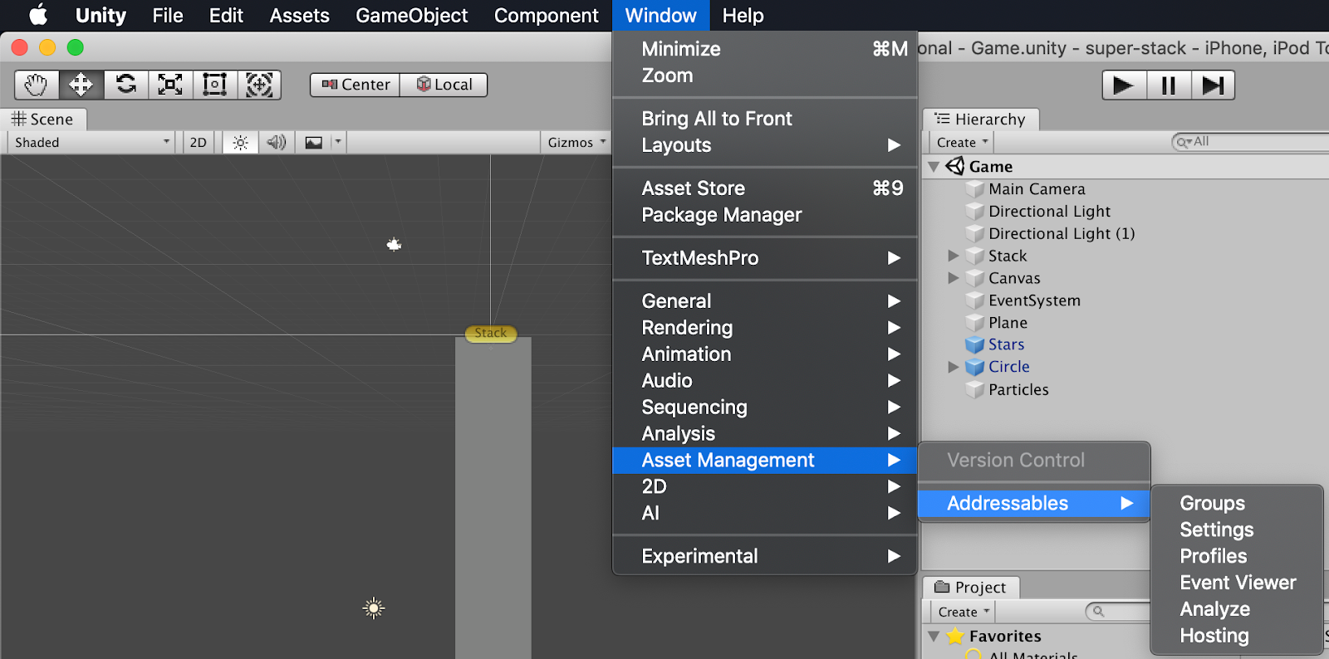
Task: Open the Component menu
Action: tap(546, 15)
